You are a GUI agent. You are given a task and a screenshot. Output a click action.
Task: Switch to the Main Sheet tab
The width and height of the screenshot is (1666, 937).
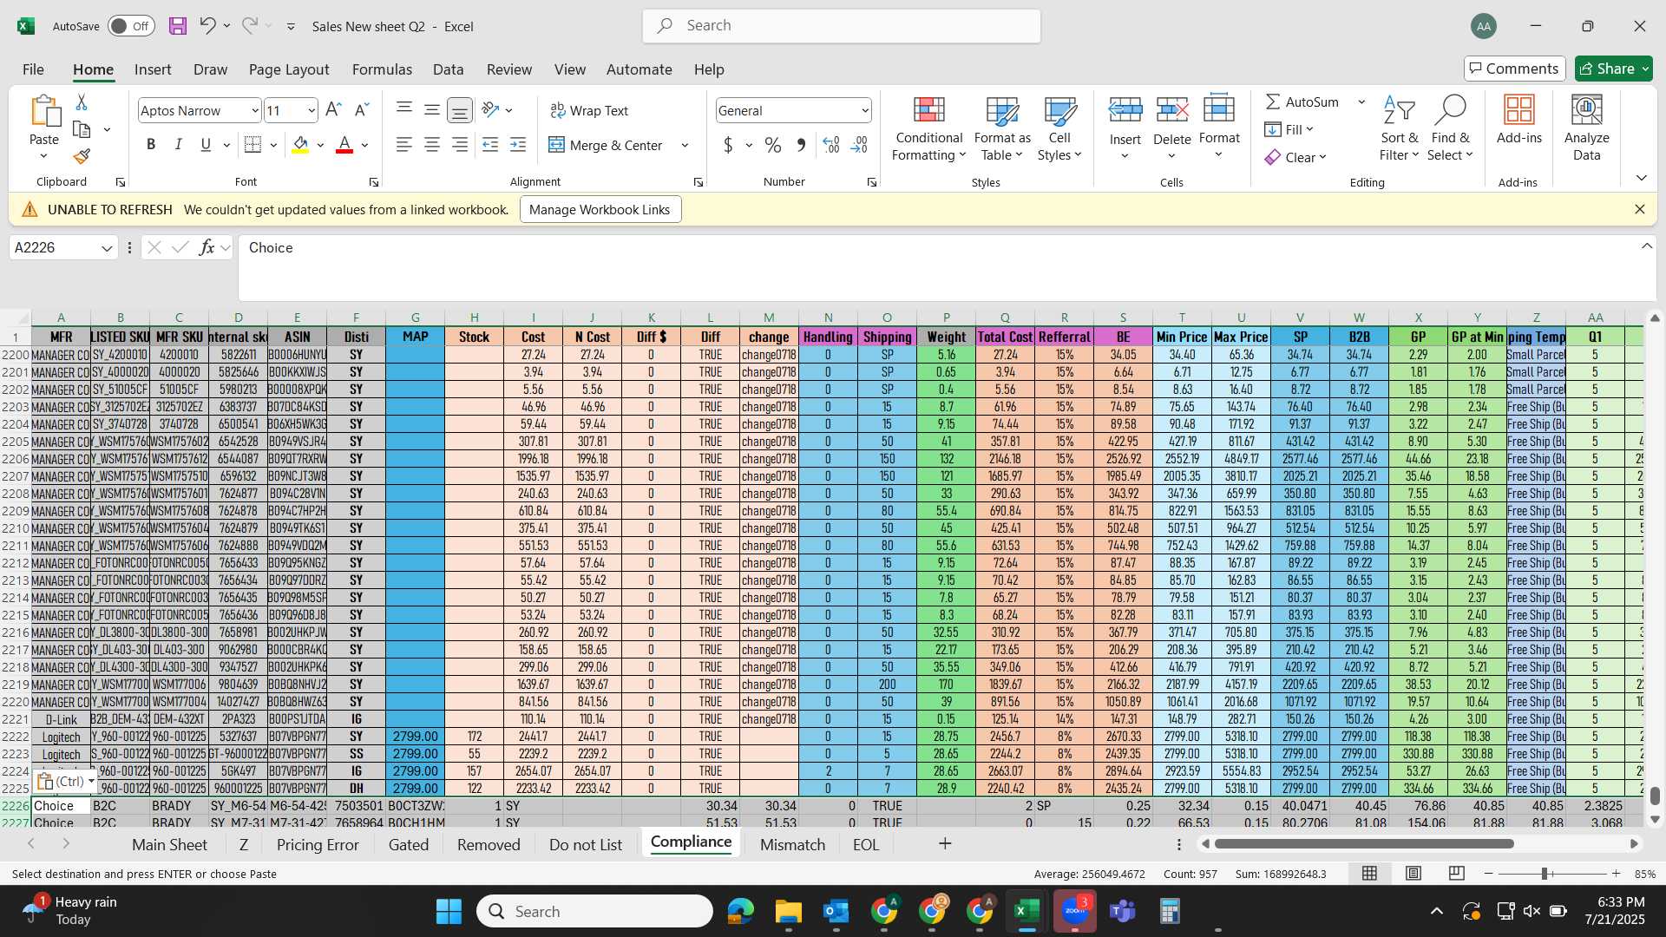(169, 844)
